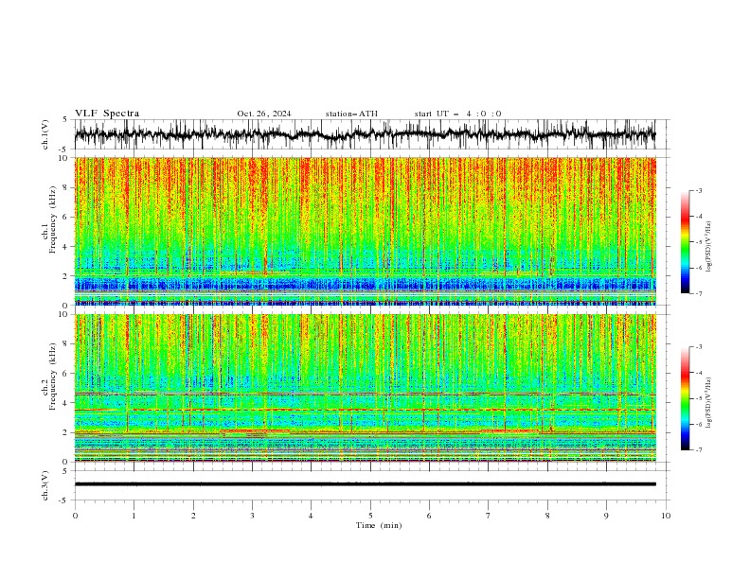Click the "-7" tick on lower color bar
The width and height of the screenshot is (750, 579).
coord(698,450)
